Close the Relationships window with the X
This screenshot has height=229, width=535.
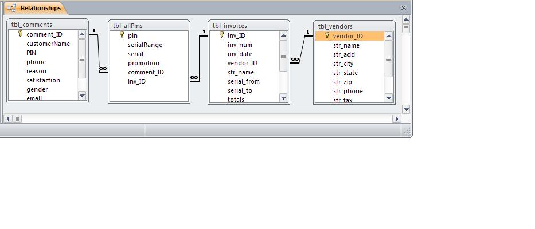click(404, 8)
